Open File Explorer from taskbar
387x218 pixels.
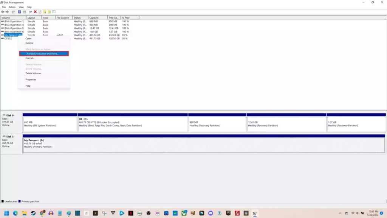[24, 213]
